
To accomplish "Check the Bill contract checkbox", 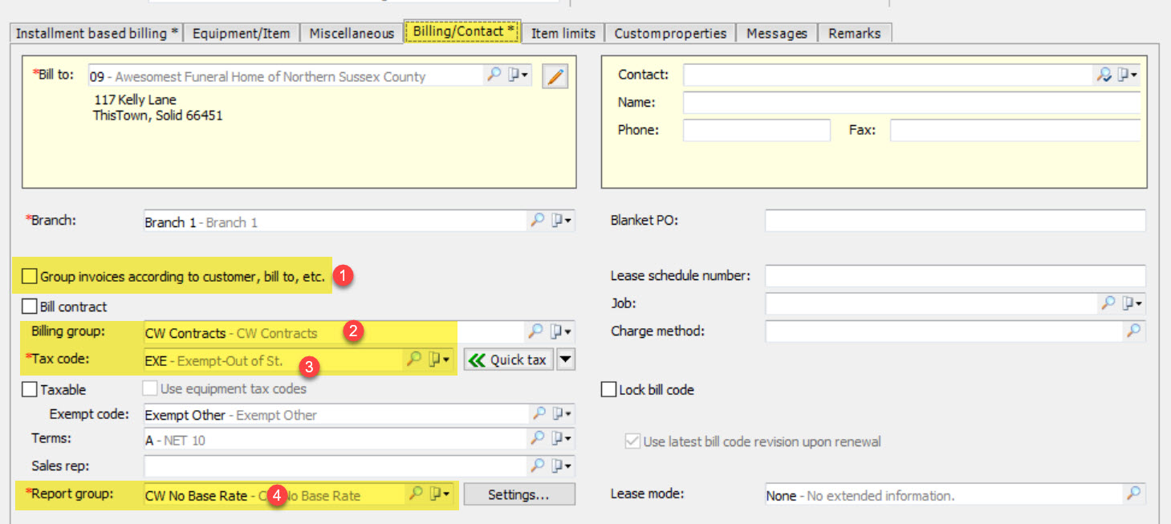I will click(30, 306).
